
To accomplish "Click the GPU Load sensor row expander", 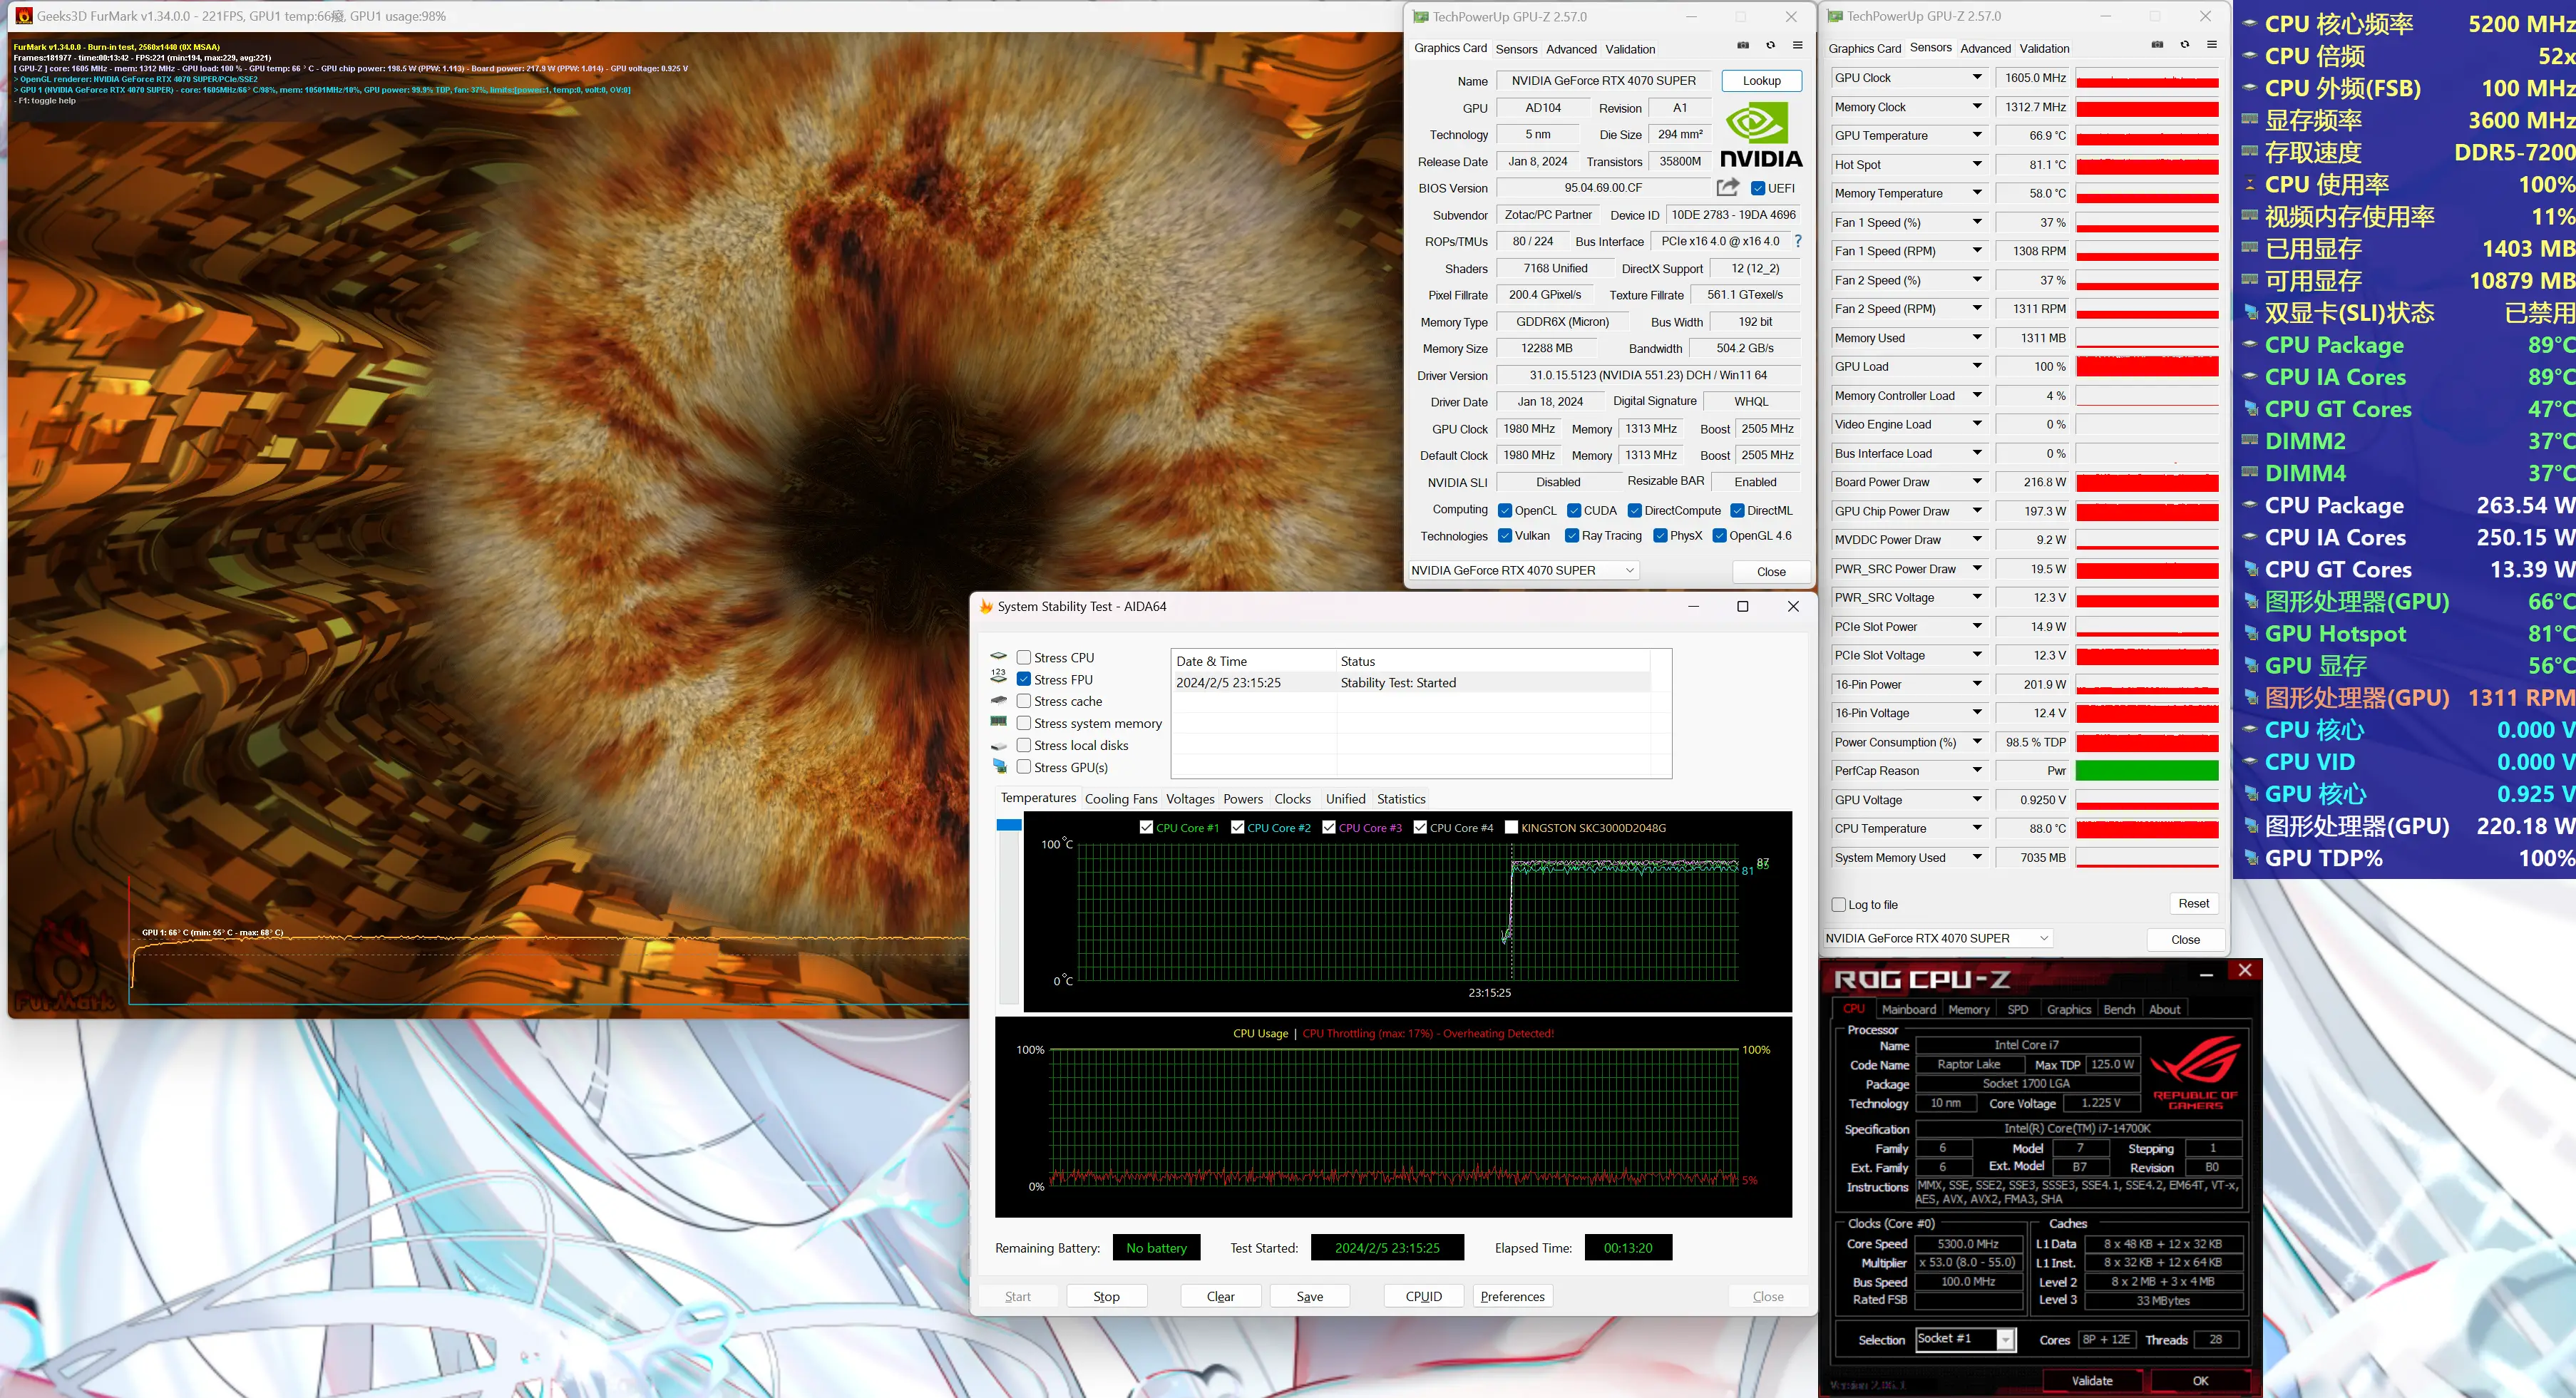I will 1977,366.
